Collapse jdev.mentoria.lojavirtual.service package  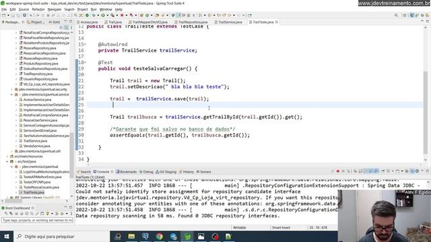pyautogui.click(x=11, y=94)
